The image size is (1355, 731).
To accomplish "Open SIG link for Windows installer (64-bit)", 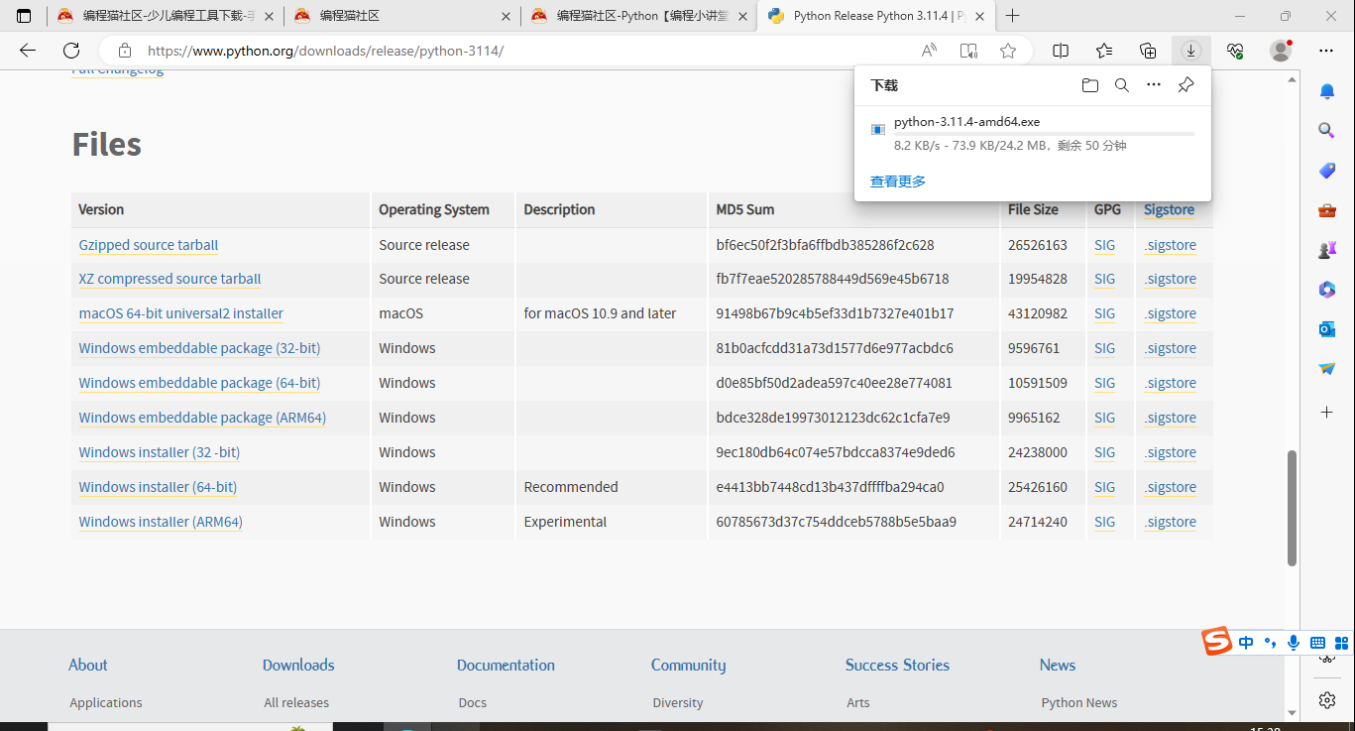I will [x=1105, y=487].
